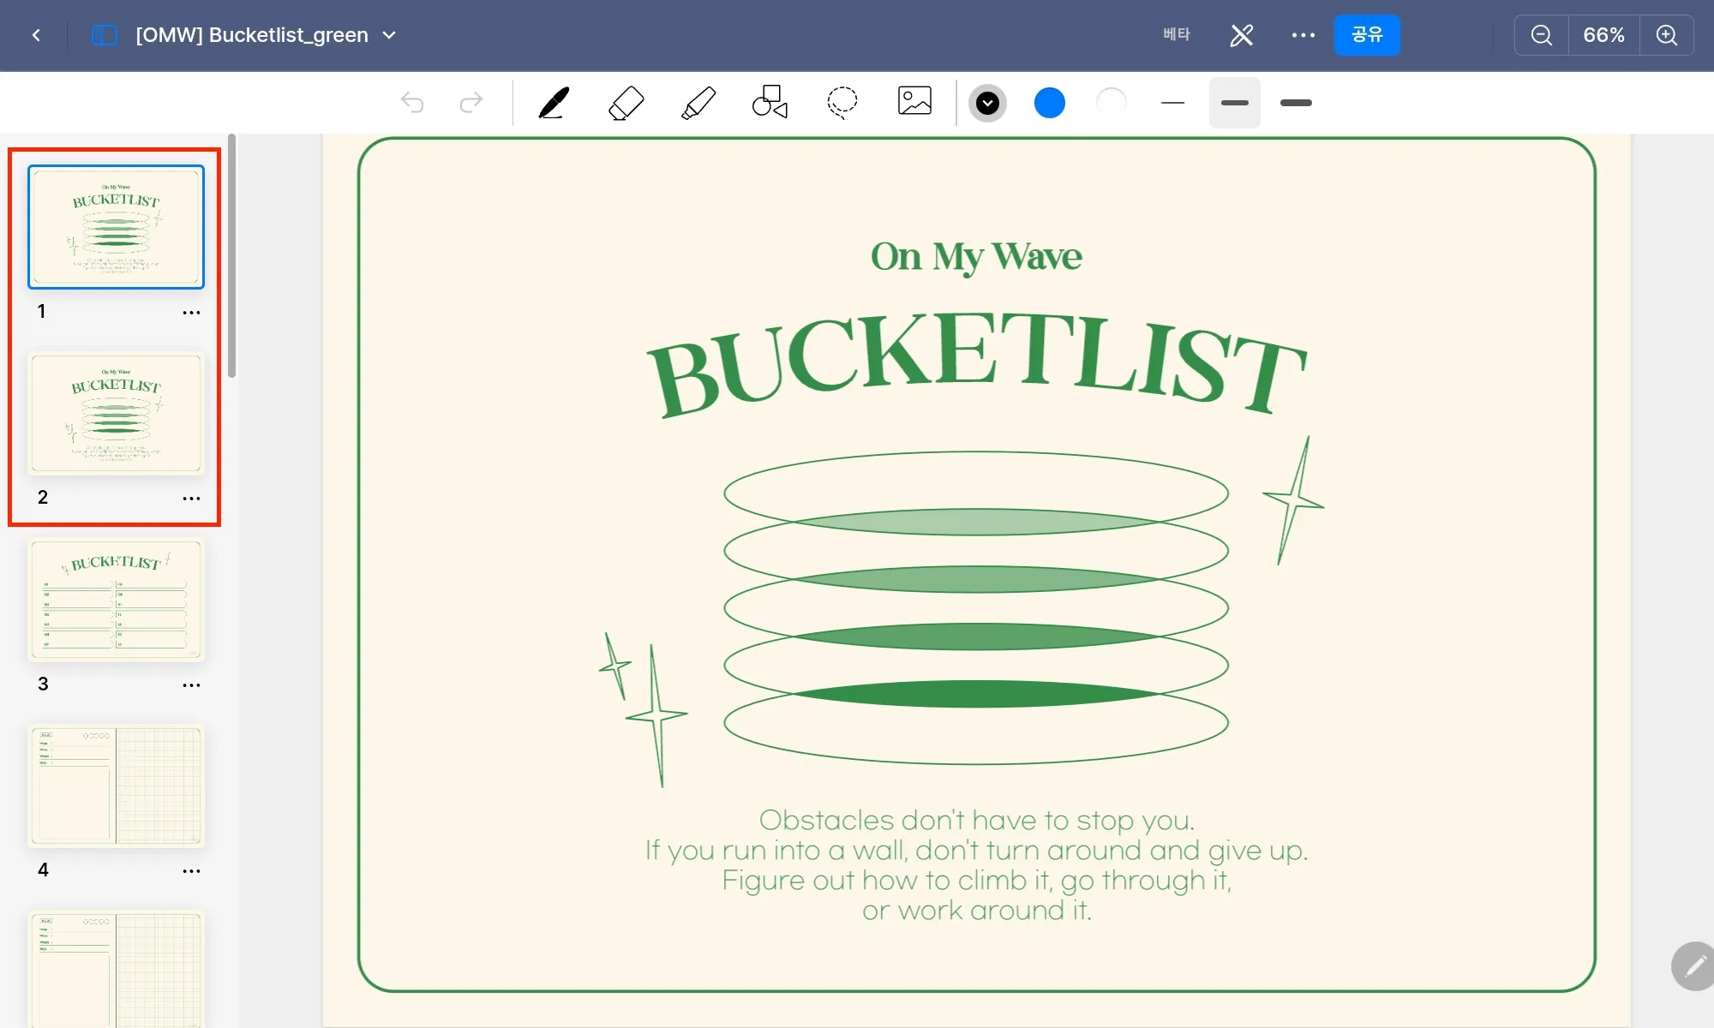The image size is (1714, 1028).
Task: Open page 4 thumbnail
Action: tap(117, 786)
